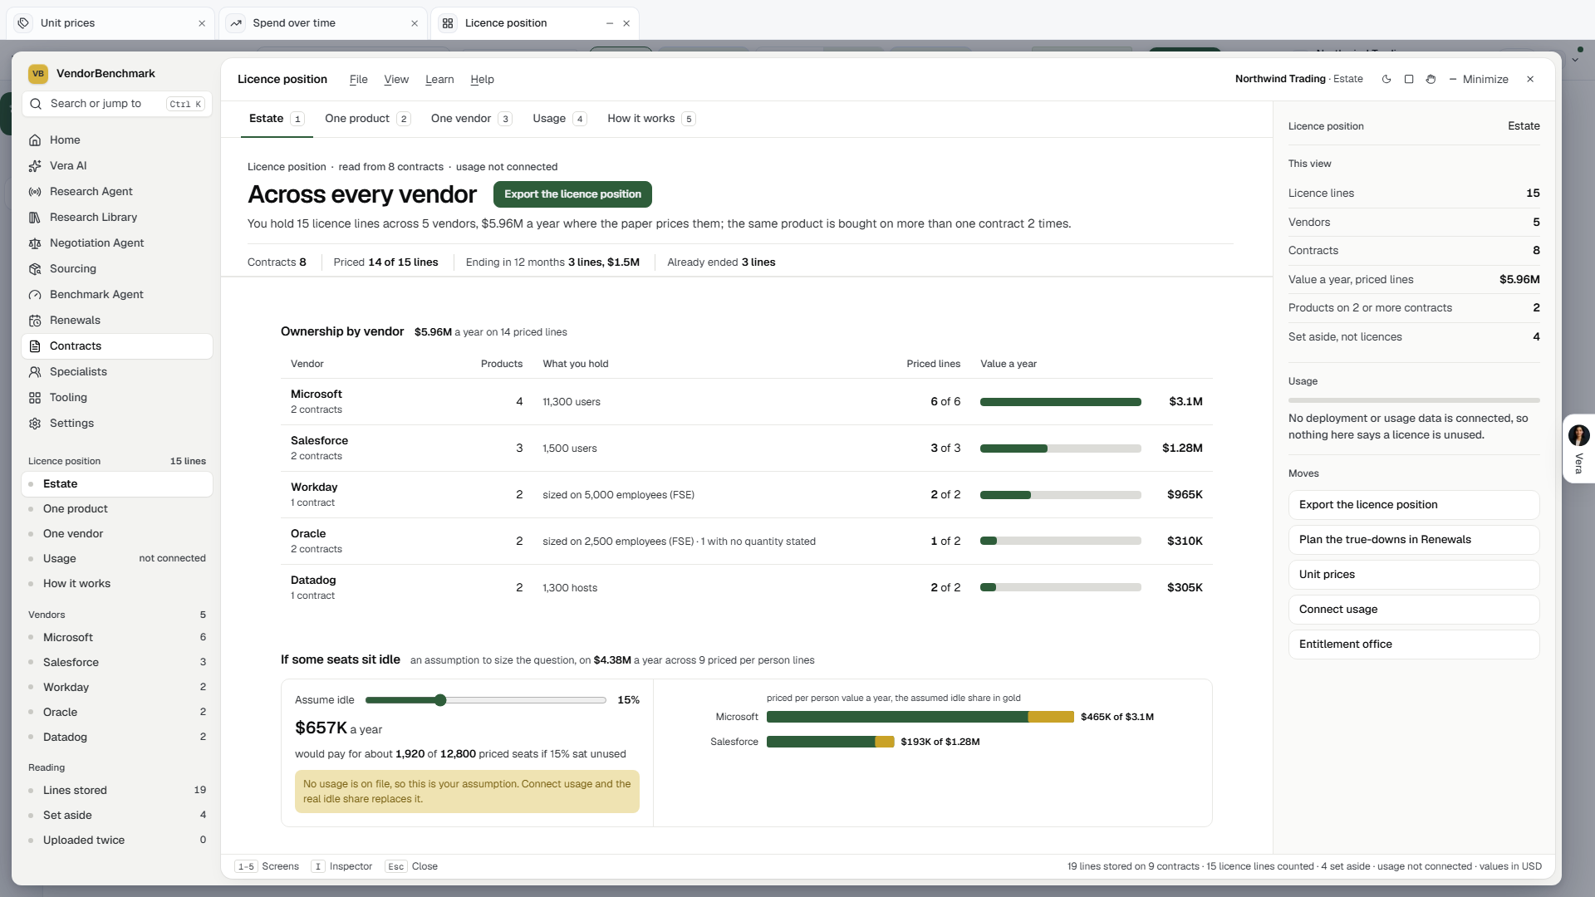Open the Research Agent icon
The image size is (1595, 897).
tap(35, 192)
